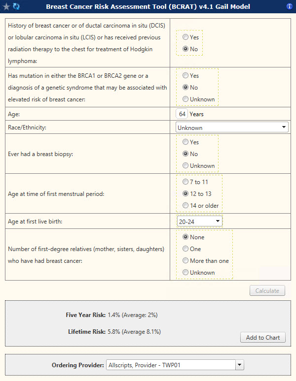Pick 14 or older menstrual period option
The height and width of the screenshot is (381, 296).
(185, 206)
